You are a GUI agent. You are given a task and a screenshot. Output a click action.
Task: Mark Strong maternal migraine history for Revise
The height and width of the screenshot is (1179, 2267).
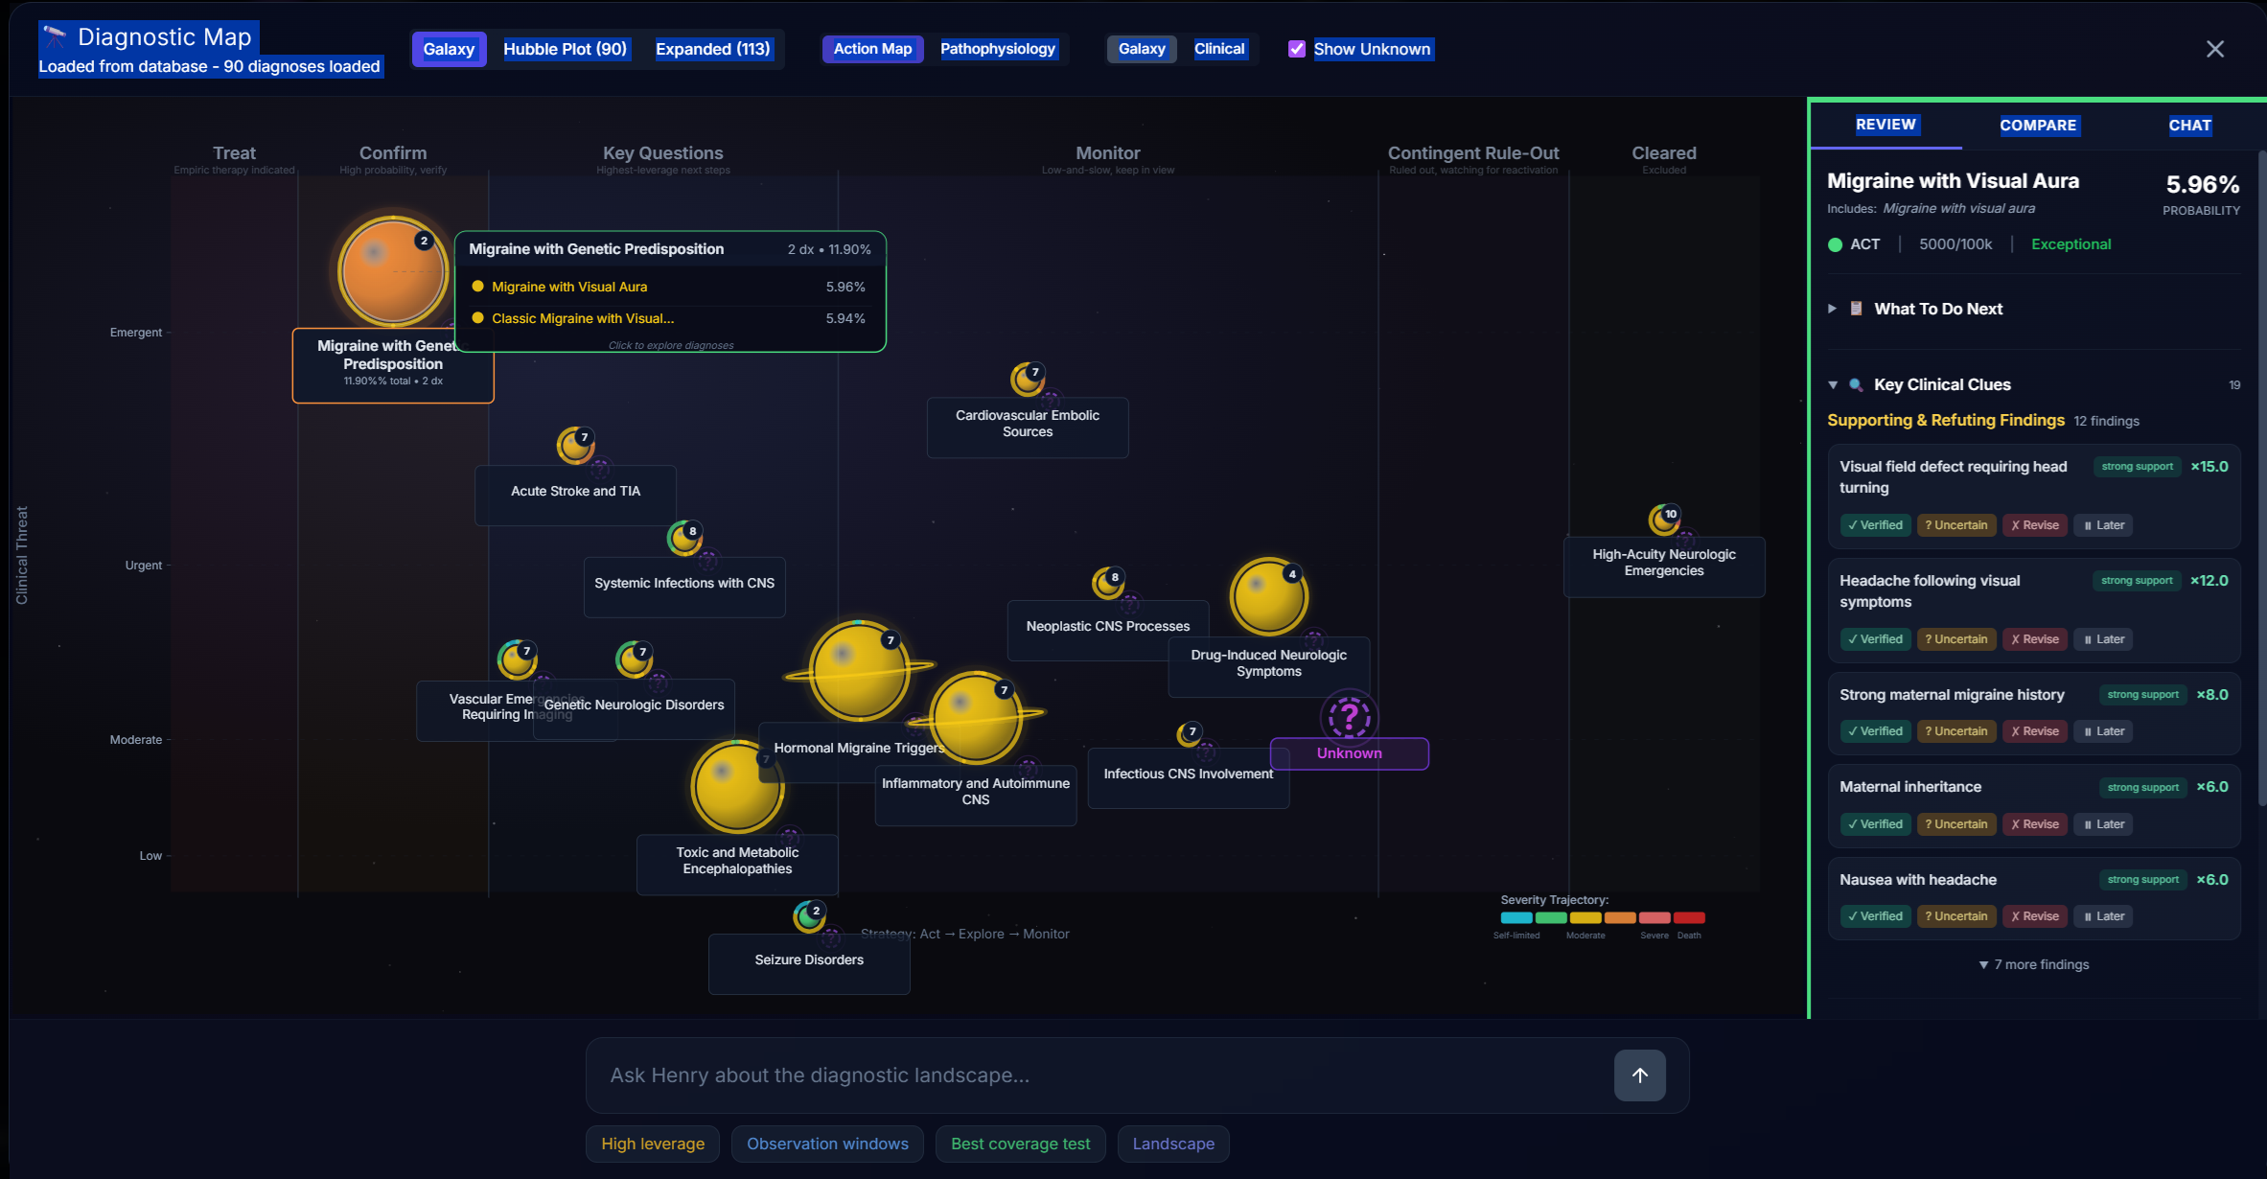tap(2035, 731)
